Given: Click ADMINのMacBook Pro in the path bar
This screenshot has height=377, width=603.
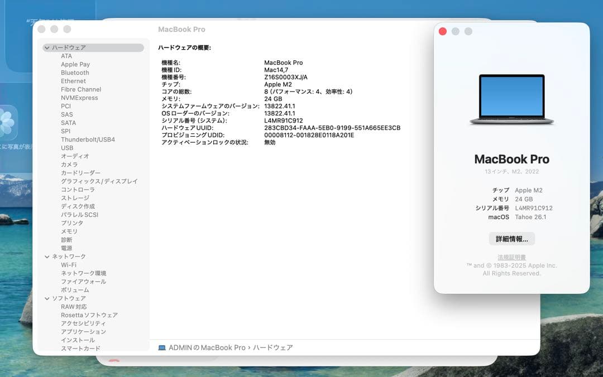Looking at the screenshot, I should tap(207, 348).
